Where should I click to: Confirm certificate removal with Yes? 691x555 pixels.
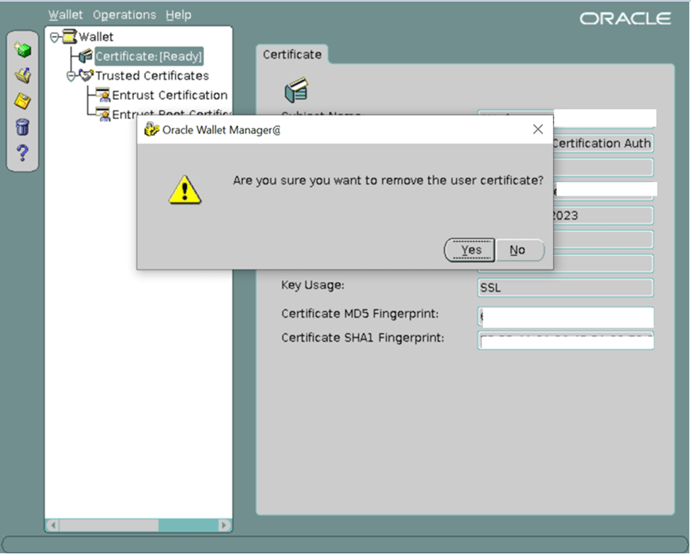pyautogui.click(x=471, y=250)
